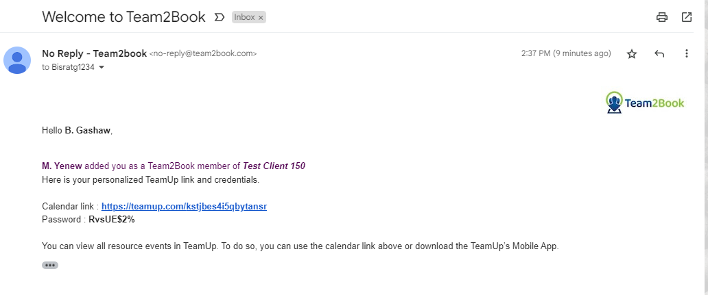This screenshot has height=295, width=708.
Task: Reply using the arrow icon
Action: click(659, 54)
